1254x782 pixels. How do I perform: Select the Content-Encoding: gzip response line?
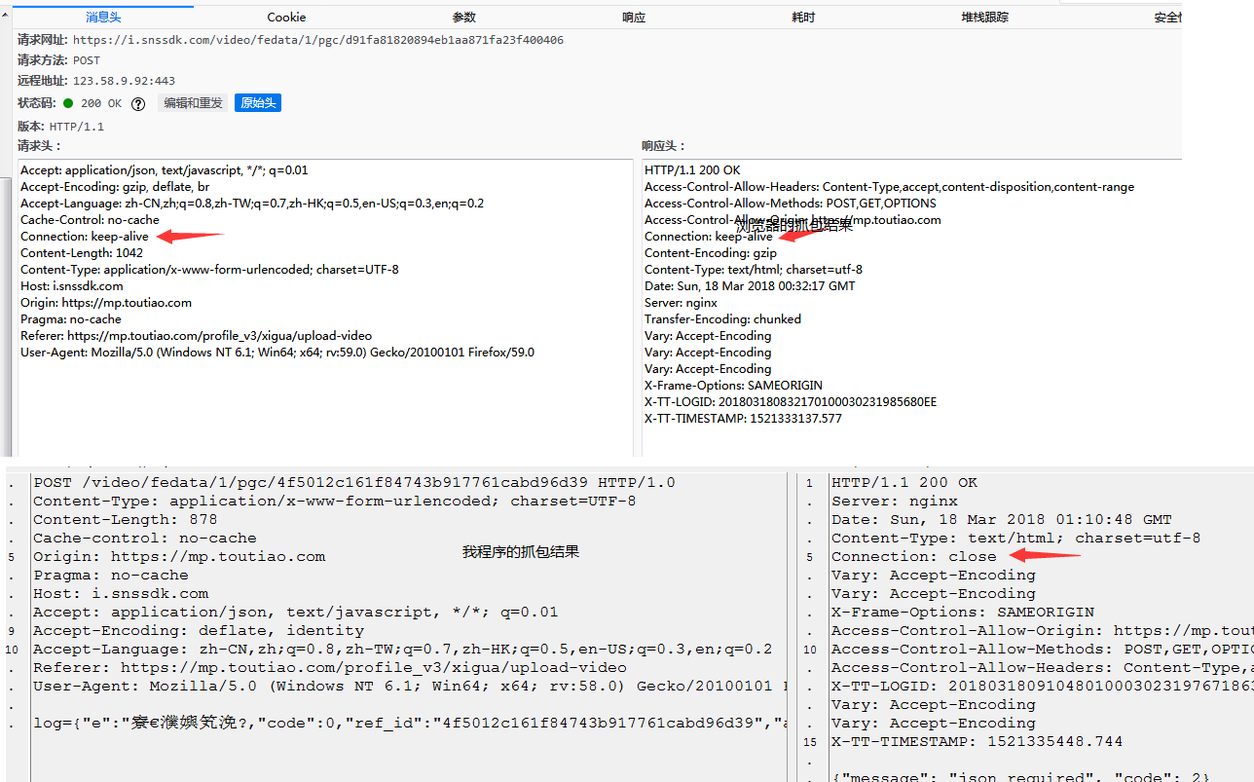[x=711, y=253]
